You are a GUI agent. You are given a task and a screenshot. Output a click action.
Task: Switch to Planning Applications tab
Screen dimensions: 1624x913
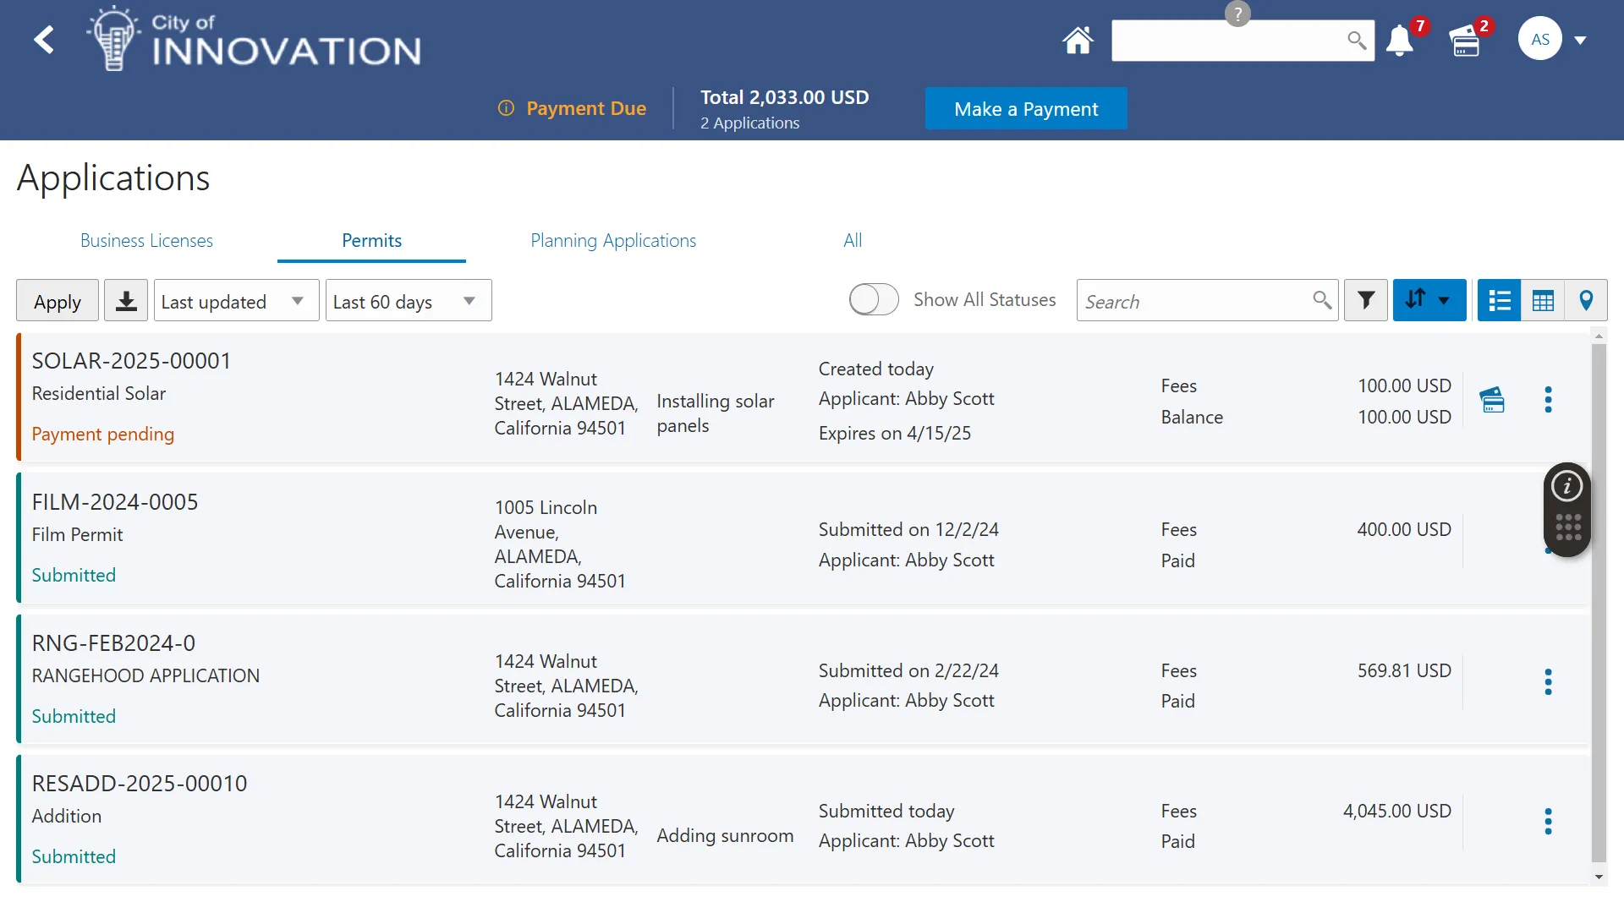613,241
